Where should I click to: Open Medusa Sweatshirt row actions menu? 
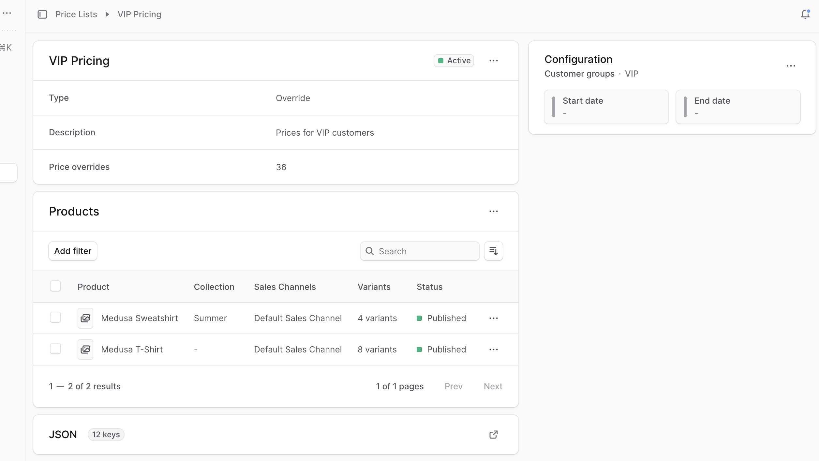[x=493, y=318]
